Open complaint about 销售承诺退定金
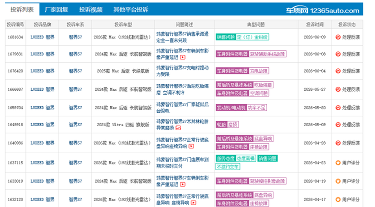The width and height of the screenshot is (375, 207). pyautogui.click(x=182, y=37)
